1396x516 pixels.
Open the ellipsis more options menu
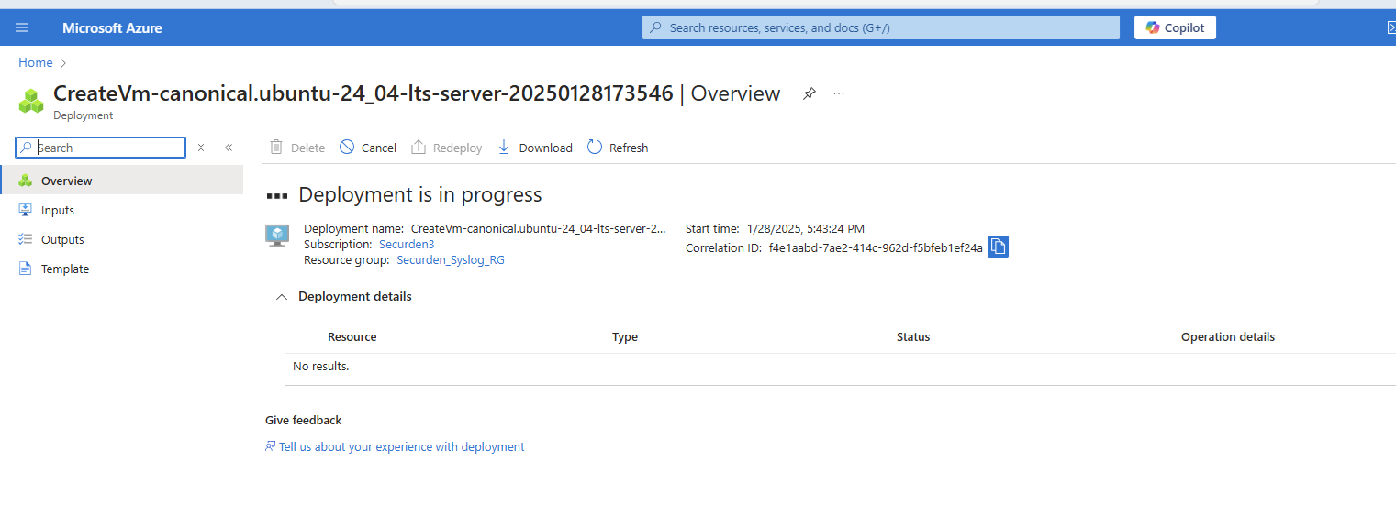pyautogui.click(x=839, y=93)
